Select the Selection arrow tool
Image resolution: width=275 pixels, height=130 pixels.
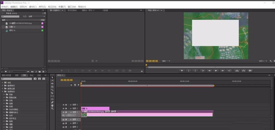tap(52, 77)
